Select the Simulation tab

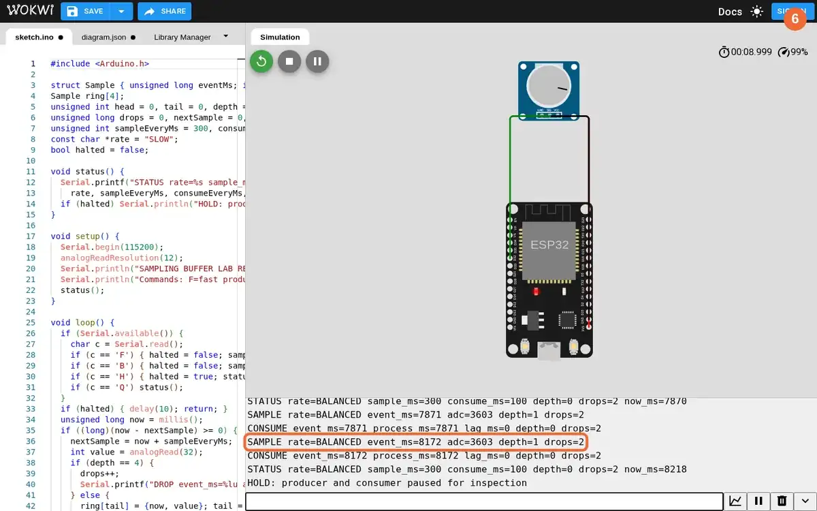pos(280,37)
